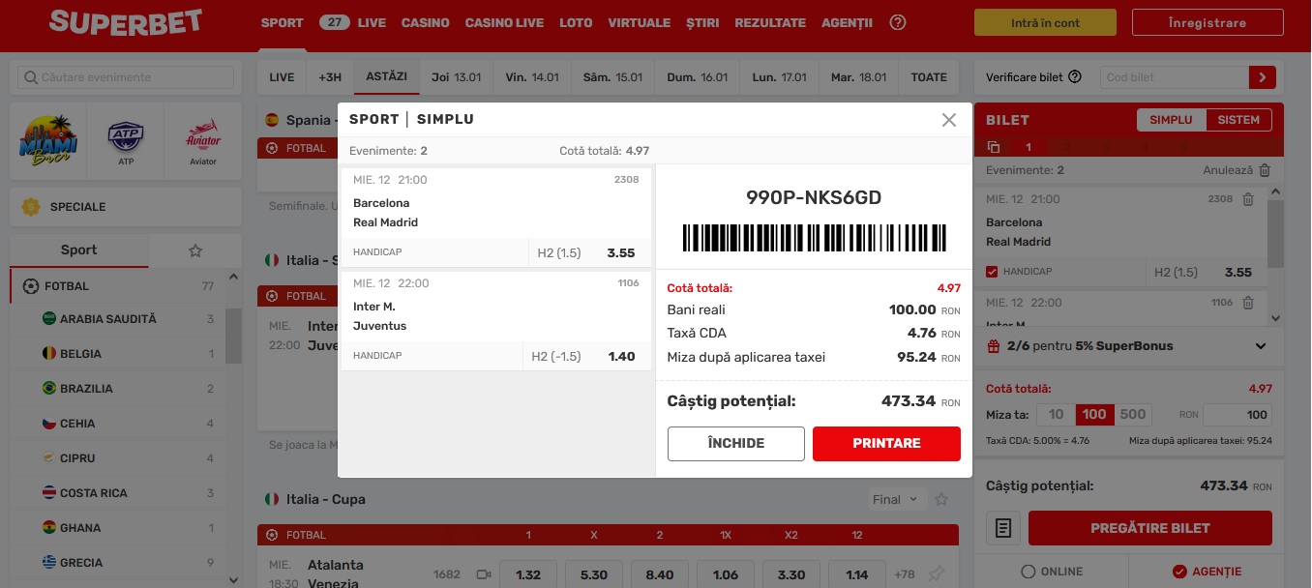The height and width of the screenshot is (588, 1312).
Task: Favorite the Italia - Cupa league star
Action: (x=941, y=500)
